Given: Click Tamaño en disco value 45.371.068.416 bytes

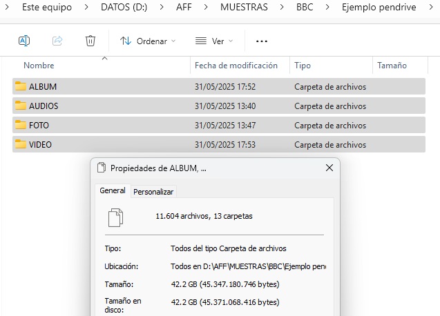Looking at the screenshot, I should pyautogui.click(x=225, y=302).
